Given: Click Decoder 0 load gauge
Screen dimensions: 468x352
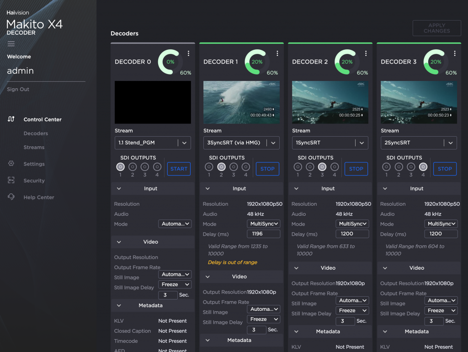Looking at the screenshot, I should click(x=170, y=62).
